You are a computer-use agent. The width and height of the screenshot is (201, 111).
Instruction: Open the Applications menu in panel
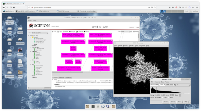point(8,11)
